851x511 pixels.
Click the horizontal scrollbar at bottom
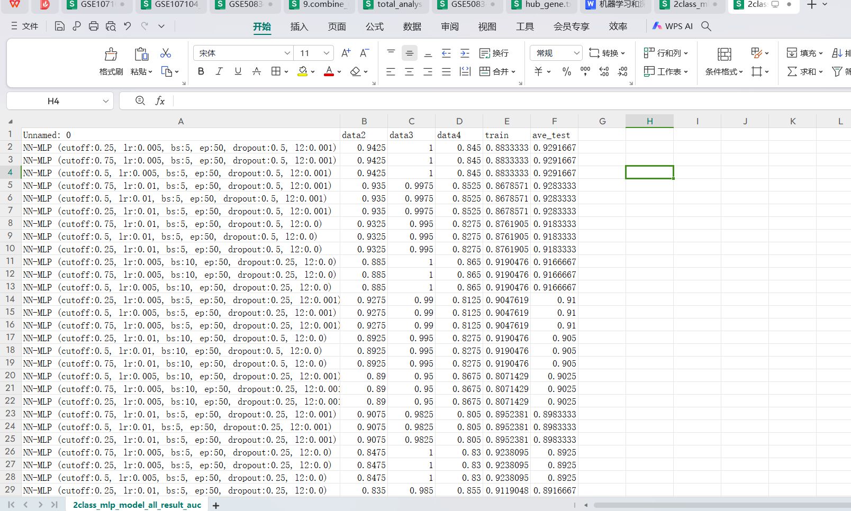coord(722,505)
